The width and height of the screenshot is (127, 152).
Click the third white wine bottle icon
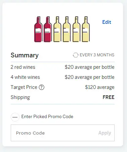point(76,29)
